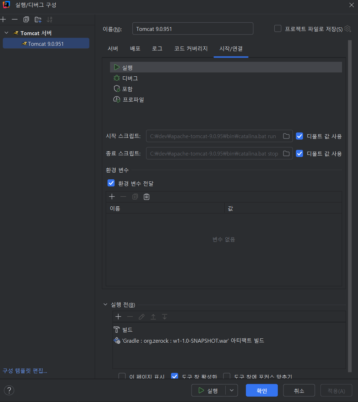Confirm with the 확인 button
Screen dimensions: 358x402
pyautogui.click(x=262, y=391)
